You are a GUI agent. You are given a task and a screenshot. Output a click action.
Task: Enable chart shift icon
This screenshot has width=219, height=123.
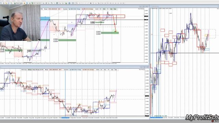click(63, 3)
